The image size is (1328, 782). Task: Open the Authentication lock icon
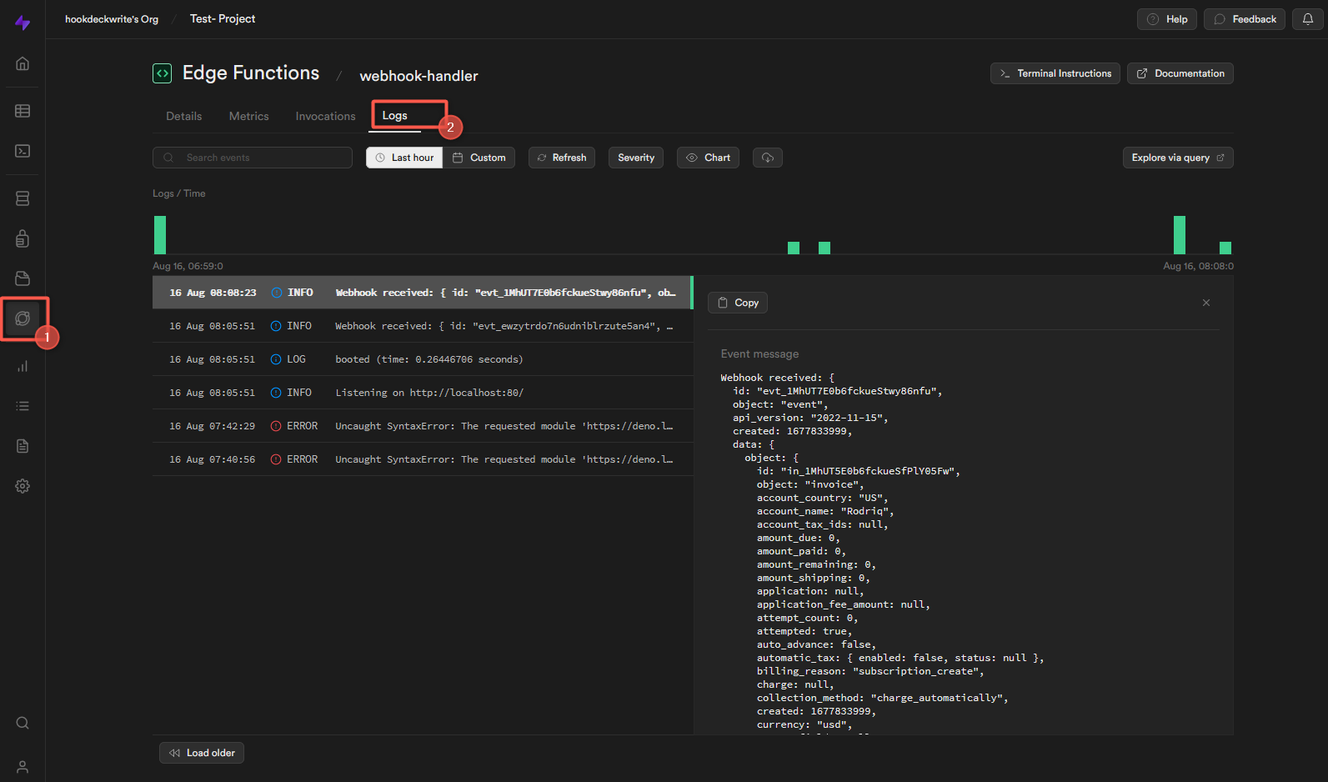pos(23,239)
